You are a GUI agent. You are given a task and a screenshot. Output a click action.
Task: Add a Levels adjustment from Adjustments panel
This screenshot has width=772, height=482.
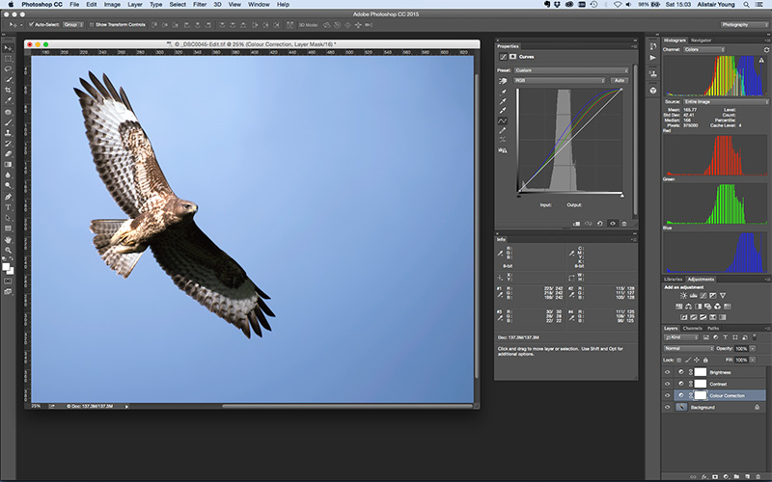[693, 296]
